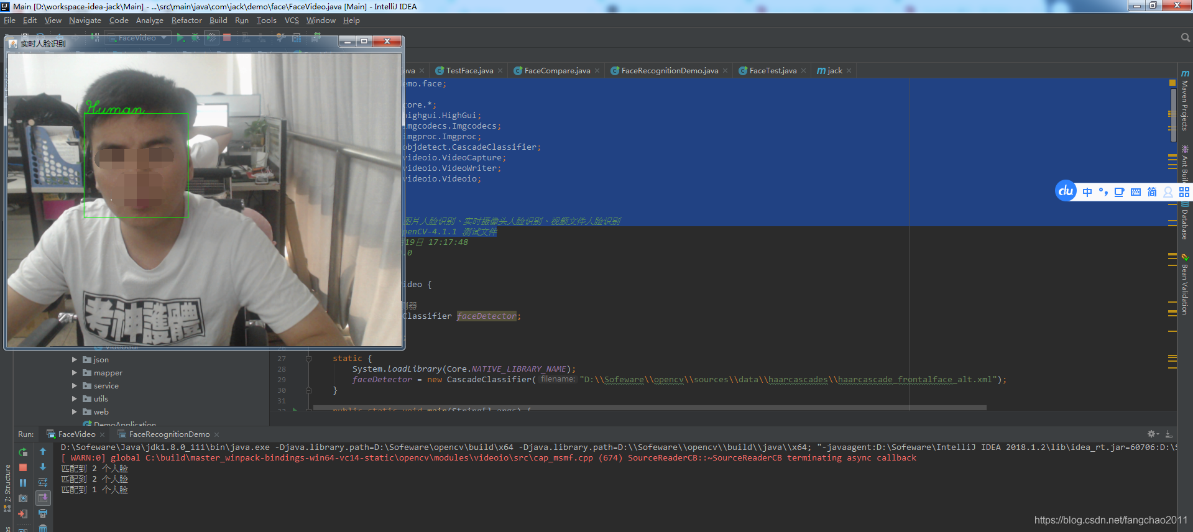Screen dimensions: 1193x532
Task: Click the Baidu input method du logo
Action: click(1066, 191)
